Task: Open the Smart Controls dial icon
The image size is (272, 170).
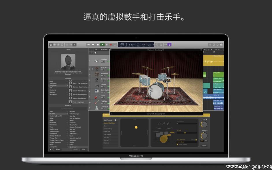Action: [x=67, y=44]
